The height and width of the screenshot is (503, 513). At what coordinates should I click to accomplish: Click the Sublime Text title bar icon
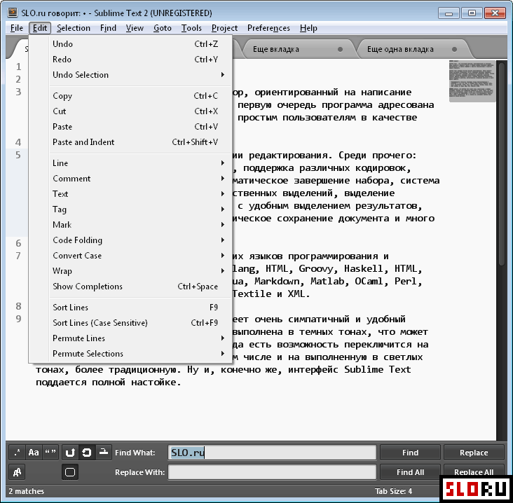click(x=13, y=13)
